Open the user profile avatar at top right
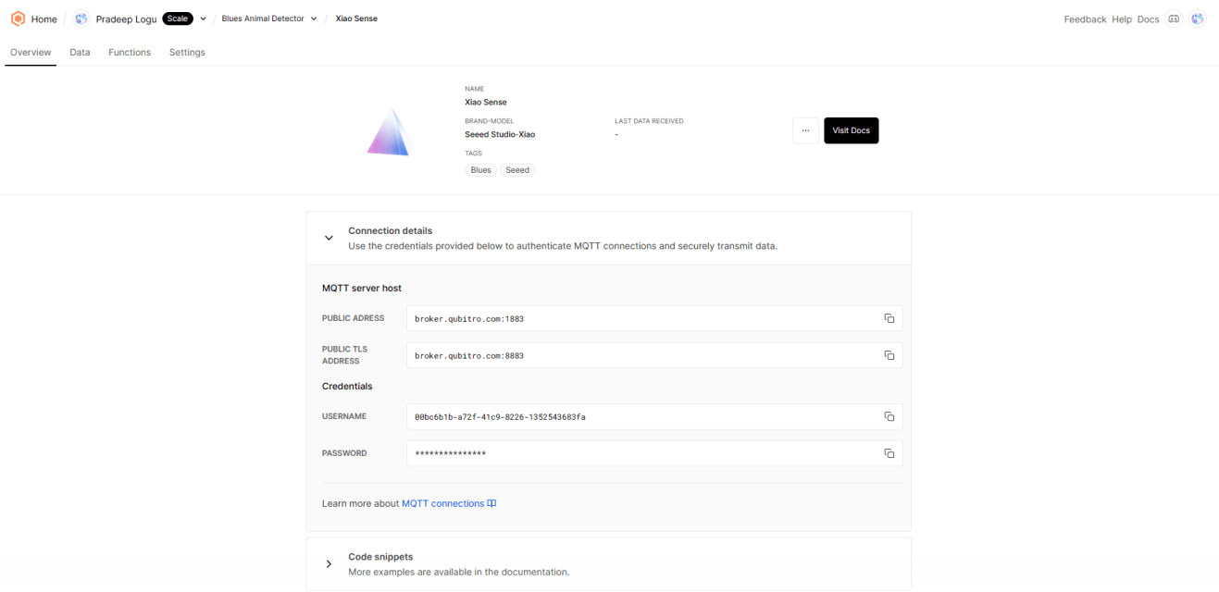 pos(1198,18)
